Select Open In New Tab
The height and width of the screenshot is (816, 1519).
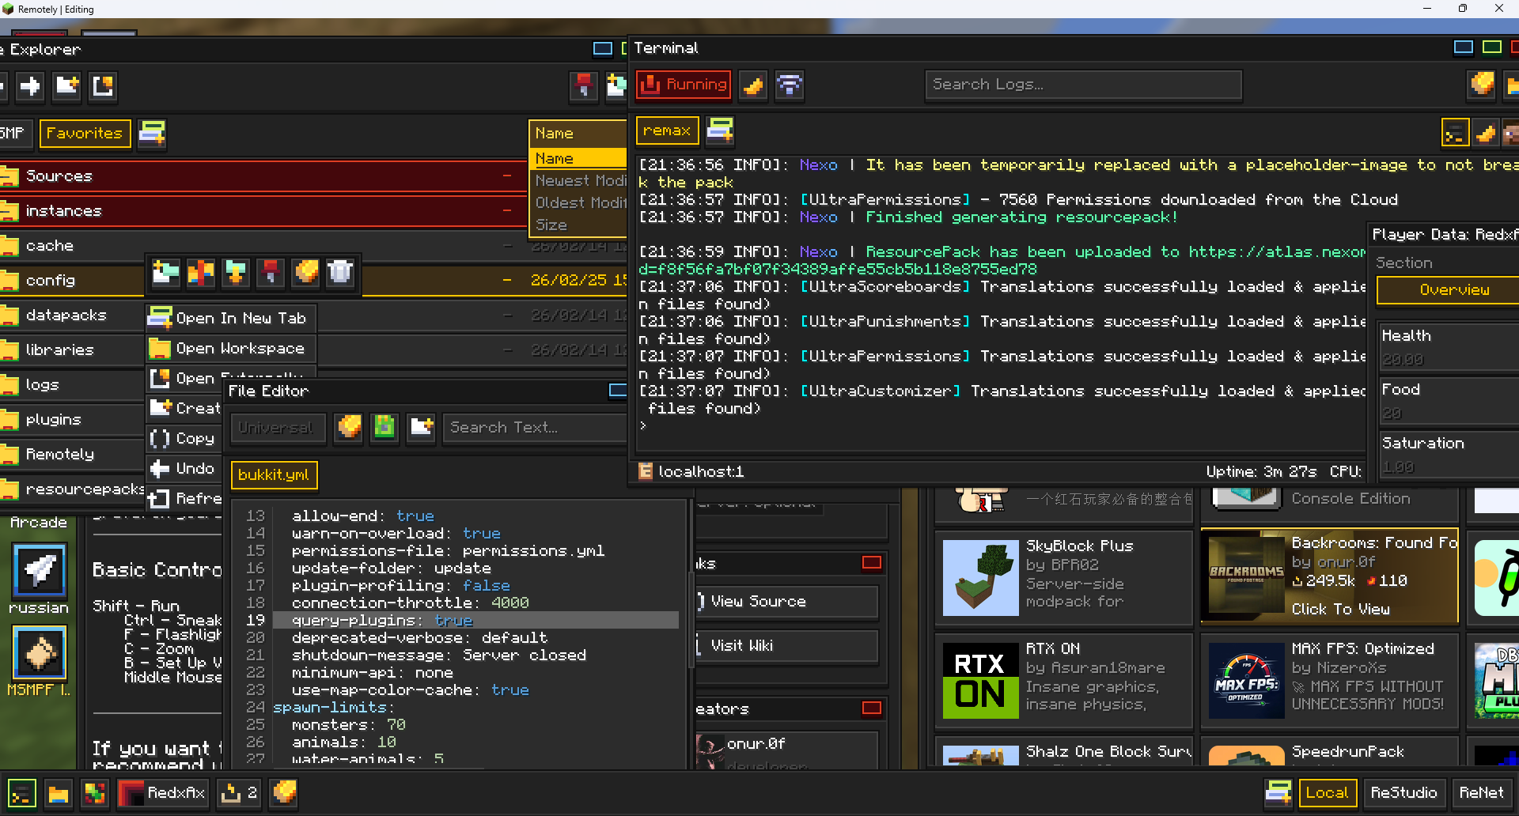[231, 318]
